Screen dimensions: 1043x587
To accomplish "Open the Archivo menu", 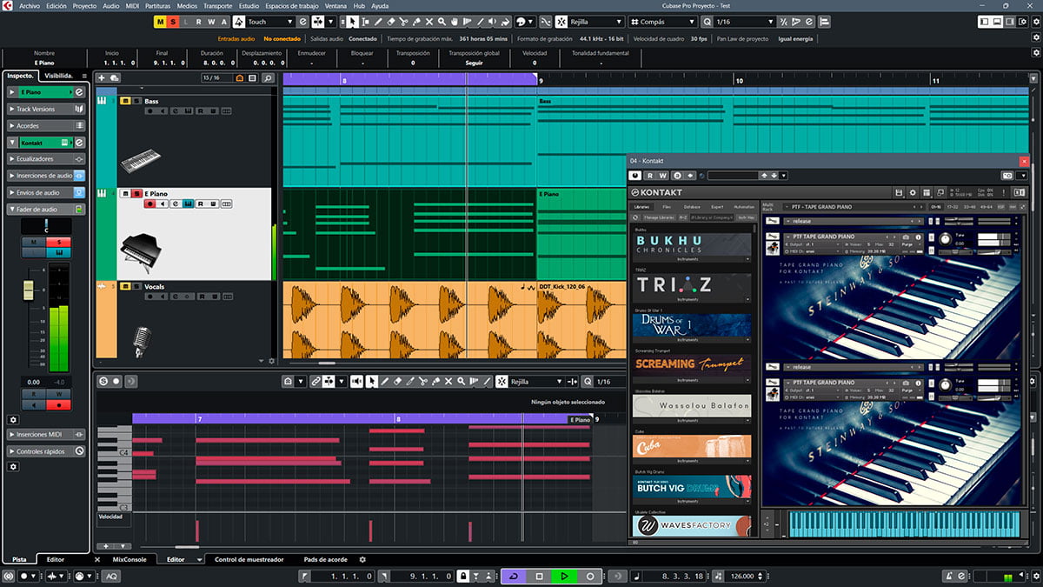I will pos(29,5).
